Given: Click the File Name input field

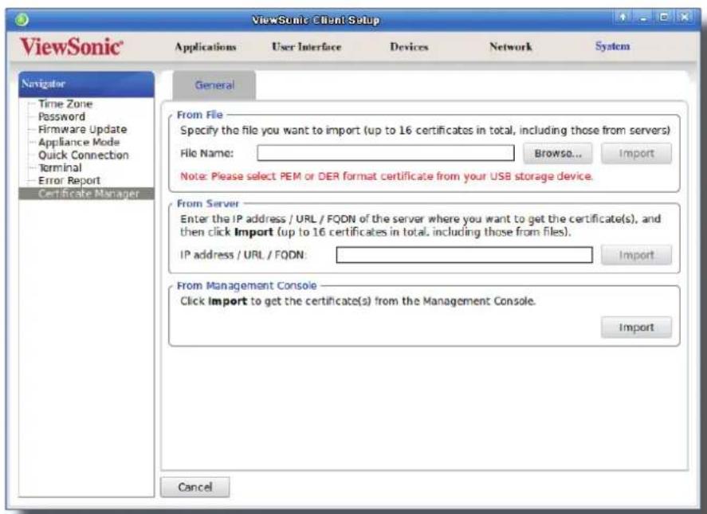Looking at the screenshot, I should pos(386,153).
